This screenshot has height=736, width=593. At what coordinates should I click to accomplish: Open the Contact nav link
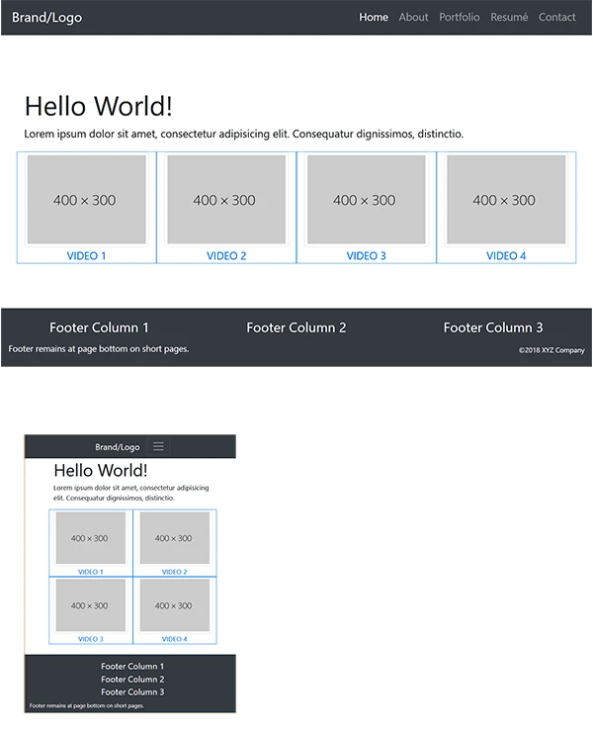[556, 18]
